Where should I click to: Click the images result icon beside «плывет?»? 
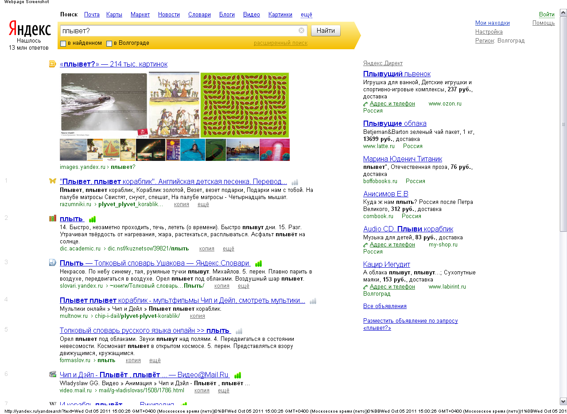pos(53,64)
